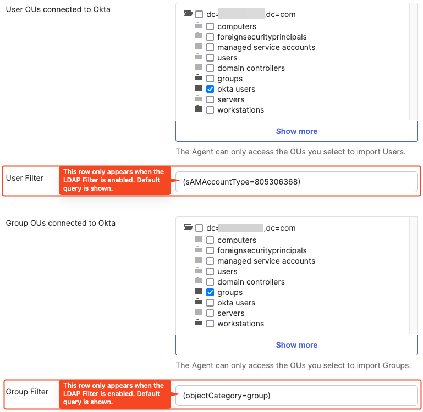This screenshot has height=412, width=423.
Task: Collapse root domain folder in User OUs tree
Action: point(189,14)
